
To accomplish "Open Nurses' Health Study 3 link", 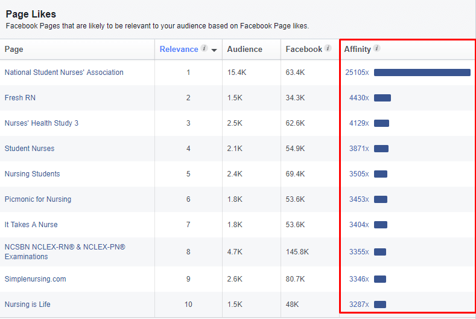I will click(42, 123).
